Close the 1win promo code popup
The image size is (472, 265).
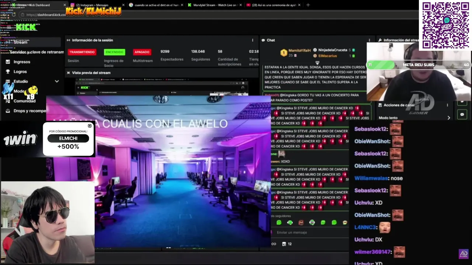point(90,126)
